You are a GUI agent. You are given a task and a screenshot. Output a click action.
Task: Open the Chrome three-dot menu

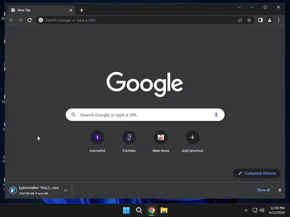[279, 20]
